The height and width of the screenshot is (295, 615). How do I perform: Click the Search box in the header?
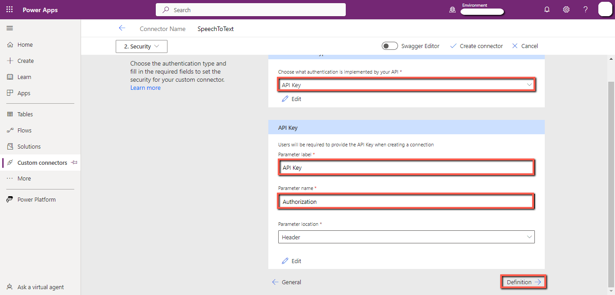click(x=251, y=10)
